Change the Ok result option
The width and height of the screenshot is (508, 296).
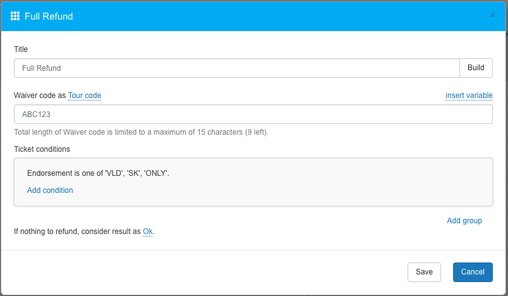[147, 231]
